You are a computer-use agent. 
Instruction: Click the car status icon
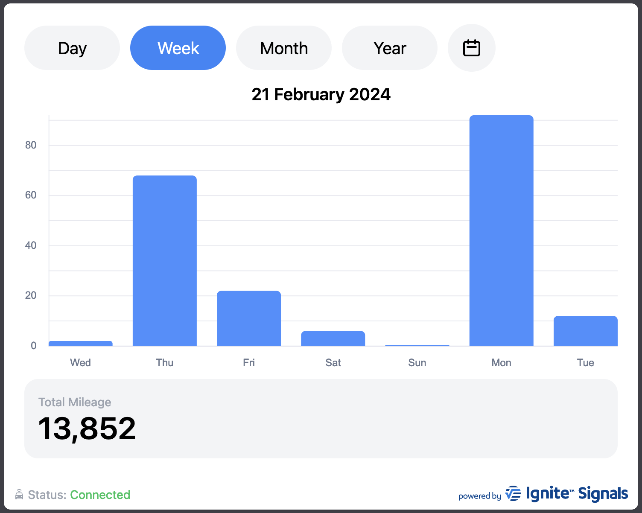(x=19, y=495)
